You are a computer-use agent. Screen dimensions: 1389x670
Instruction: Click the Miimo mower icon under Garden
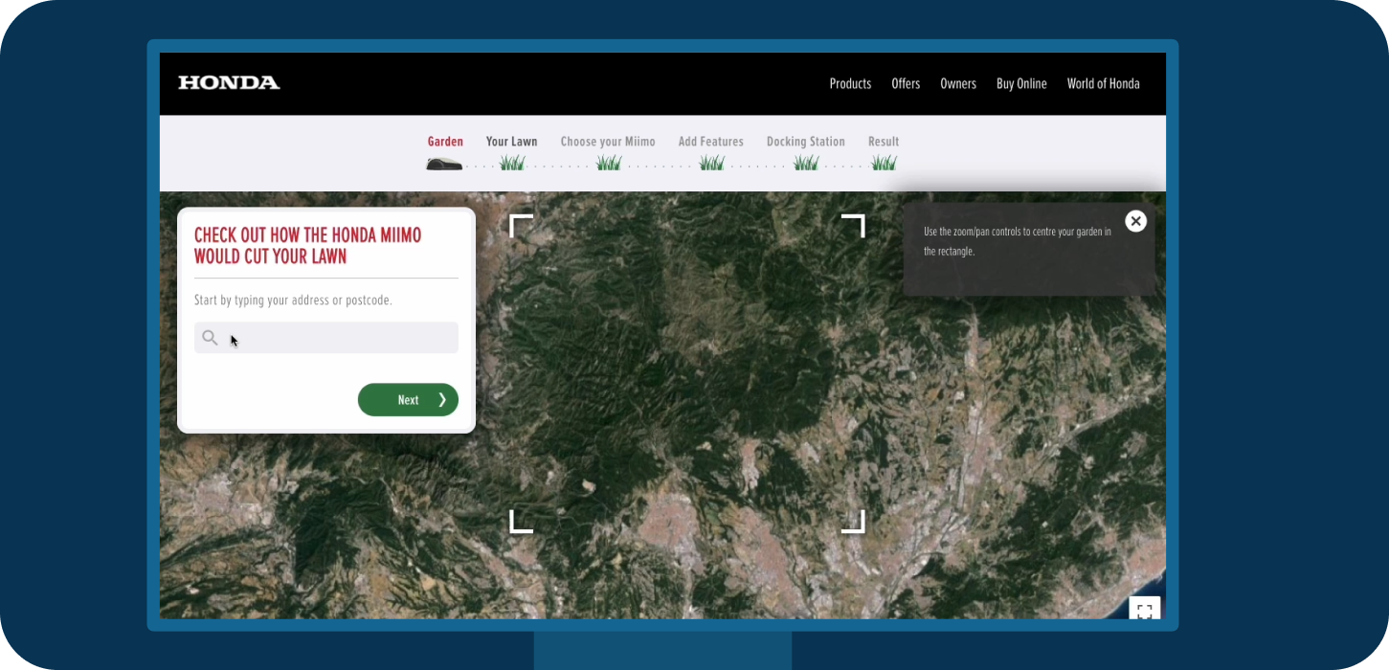(x=444, y=165)
